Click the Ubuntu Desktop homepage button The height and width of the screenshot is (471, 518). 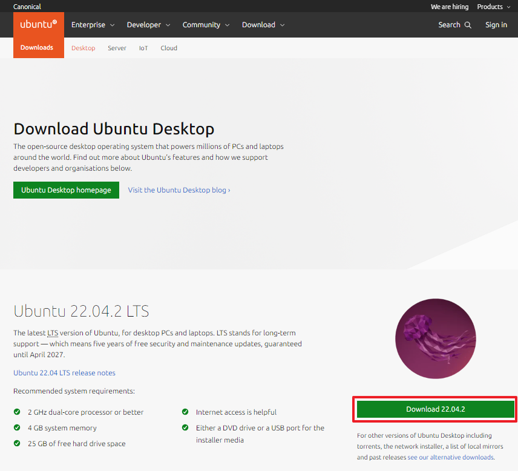66,190
